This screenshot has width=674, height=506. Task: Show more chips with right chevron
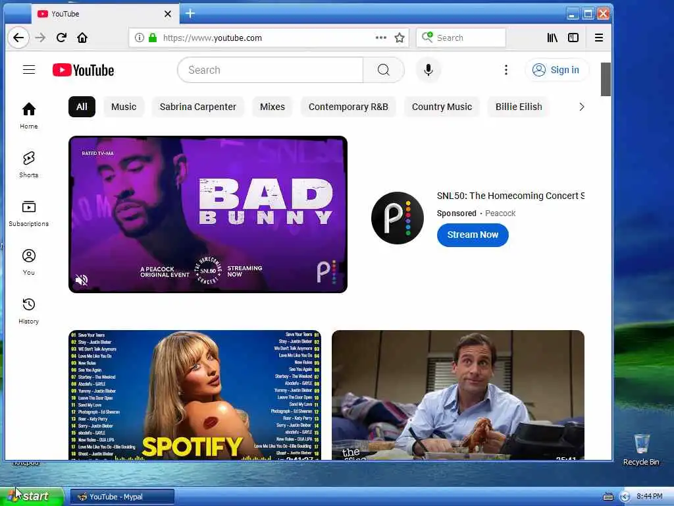[x=582, y=107]
